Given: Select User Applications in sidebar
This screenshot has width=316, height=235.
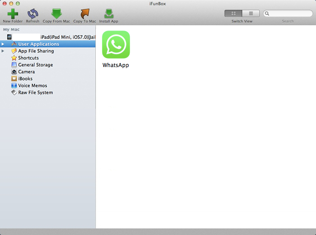Looking at the screenshot, I should 47,44.
